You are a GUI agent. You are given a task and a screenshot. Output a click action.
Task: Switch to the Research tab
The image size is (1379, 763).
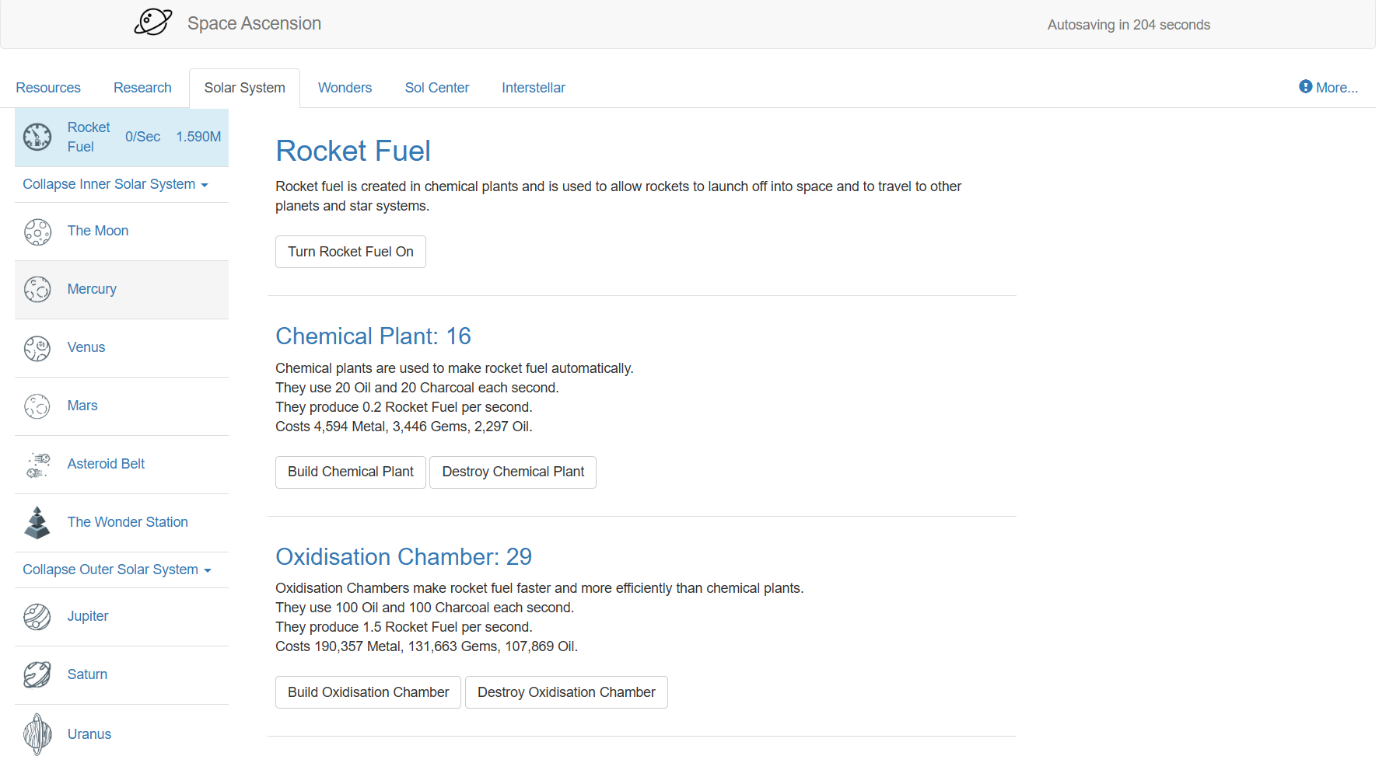142,88
